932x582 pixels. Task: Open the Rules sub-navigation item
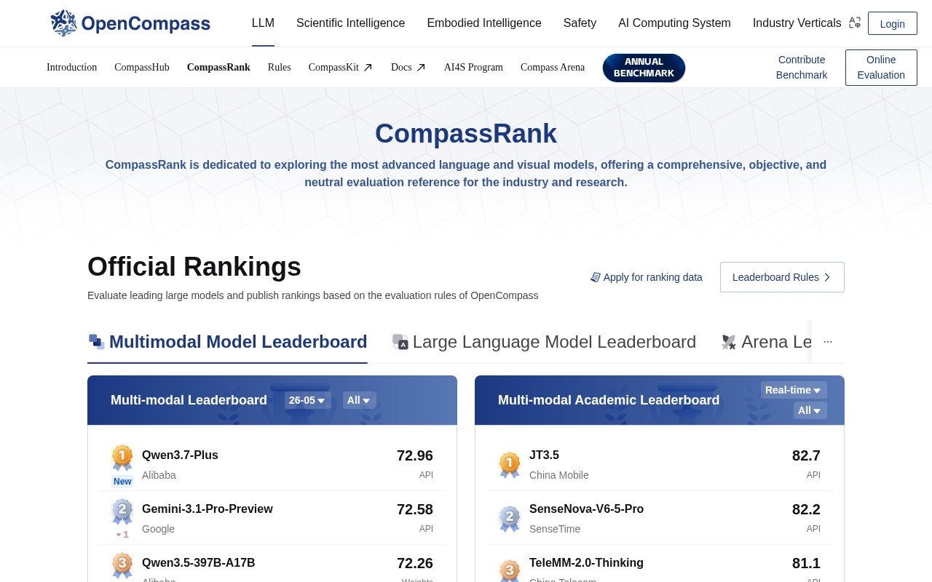pyautogui.click(x=280, y=68)
